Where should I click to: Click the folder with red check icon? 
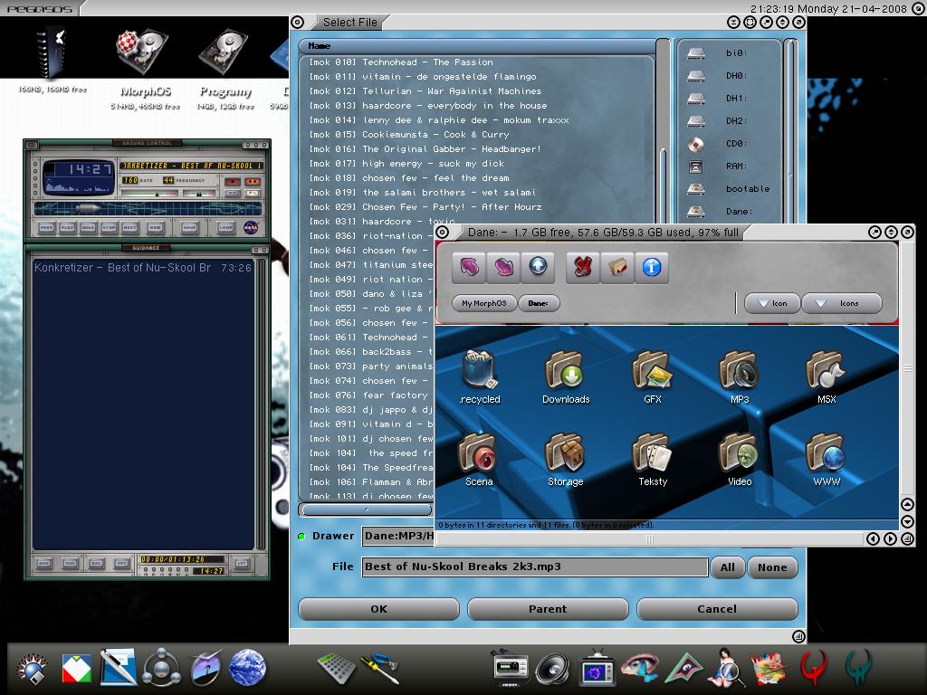click(616, 267)
